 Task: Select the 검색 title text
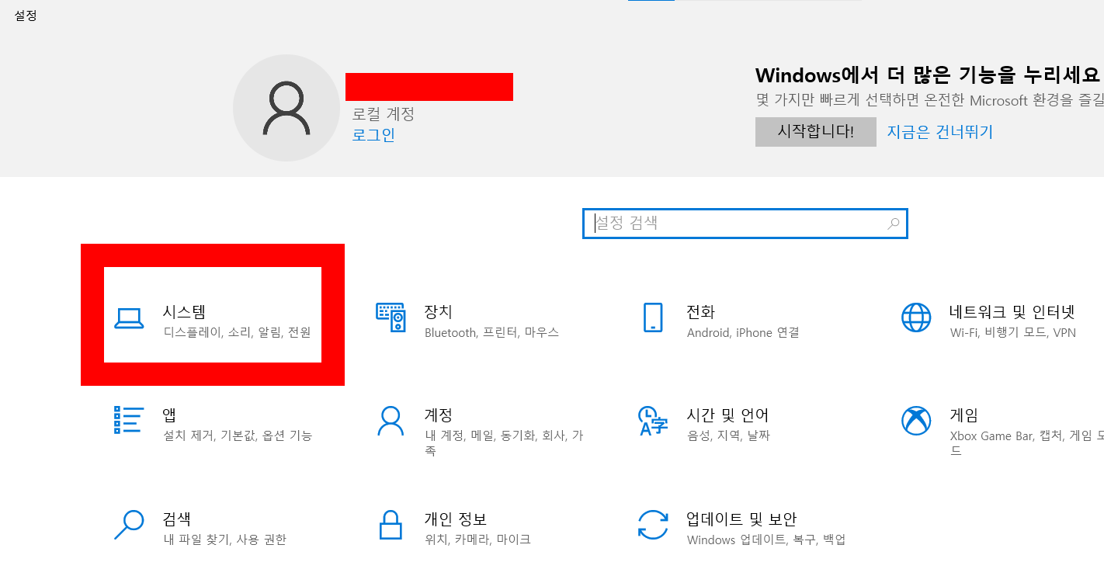pyautogui.click(x=177, y=519)
